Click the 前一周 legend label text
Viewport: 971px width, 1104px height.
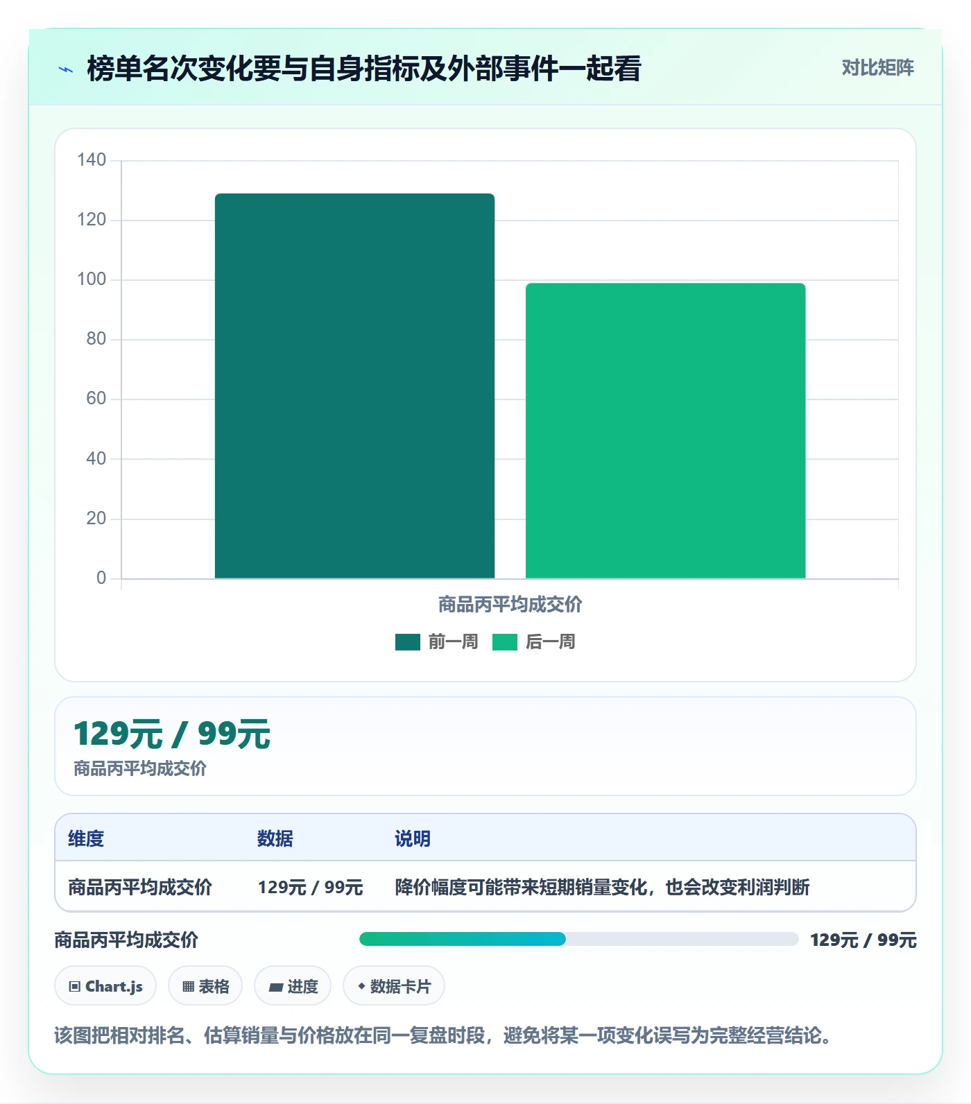click(x=453, y=642)
